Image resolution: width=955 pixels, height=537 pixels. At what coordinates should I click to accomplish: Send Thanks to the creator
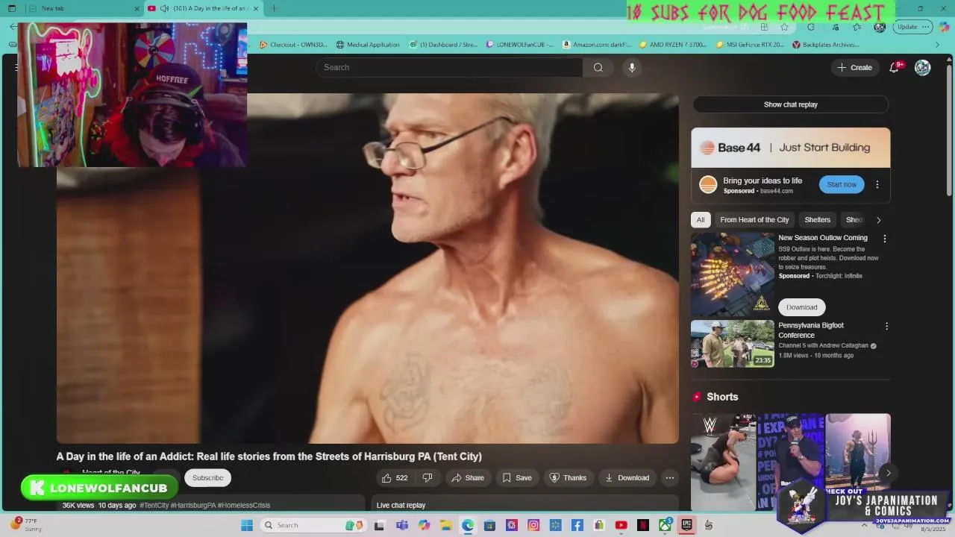(568, 477)
